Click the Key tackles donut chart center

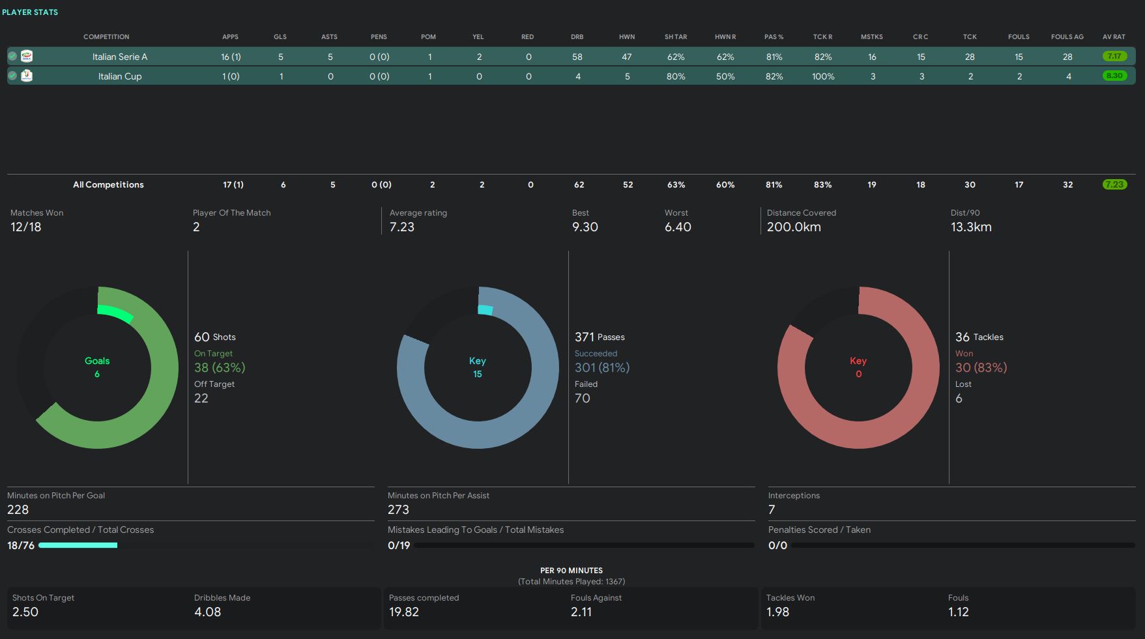click(858, 367)
